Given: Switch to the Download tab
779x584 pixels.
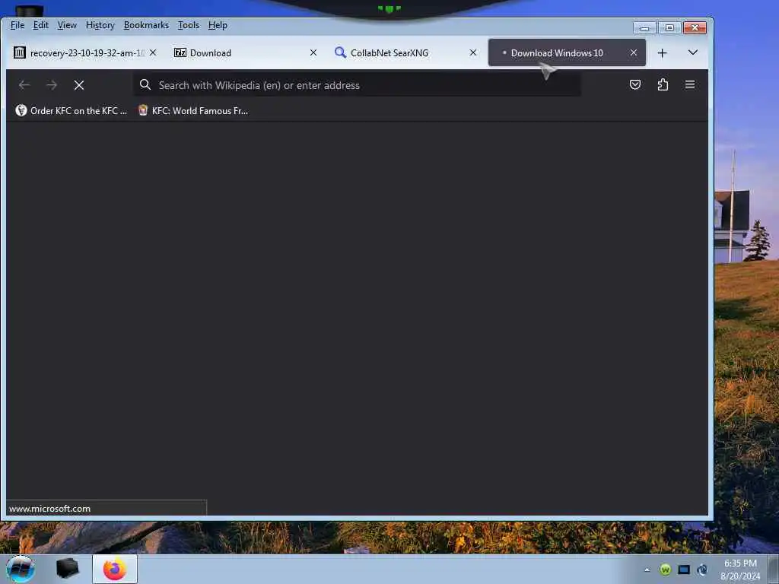Looking at the screenshot, I should pos(246,52).
